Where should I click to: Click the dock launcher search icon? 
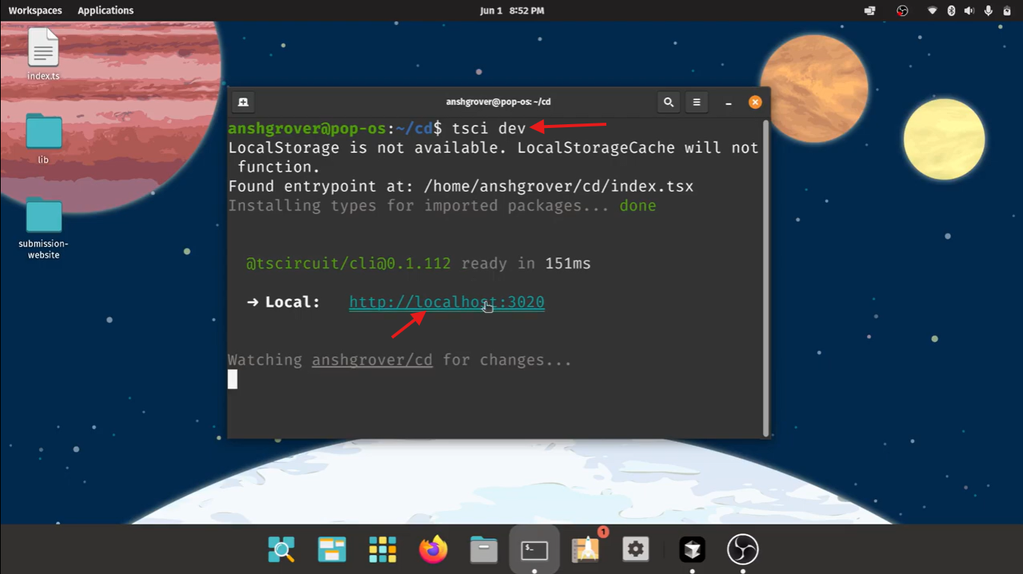click(282, 550)
